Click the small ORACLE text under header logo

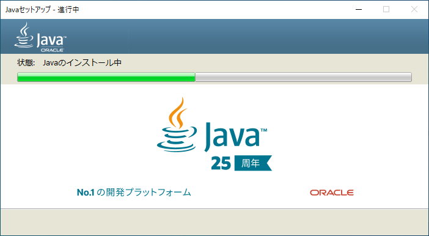coord(52,50)
